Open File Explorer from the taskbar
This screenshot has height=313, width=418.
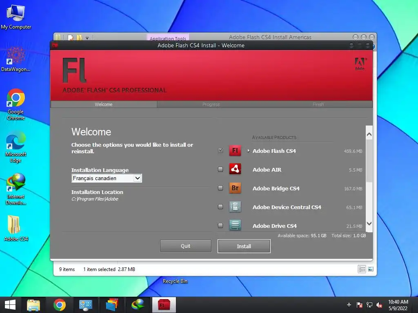33,305
